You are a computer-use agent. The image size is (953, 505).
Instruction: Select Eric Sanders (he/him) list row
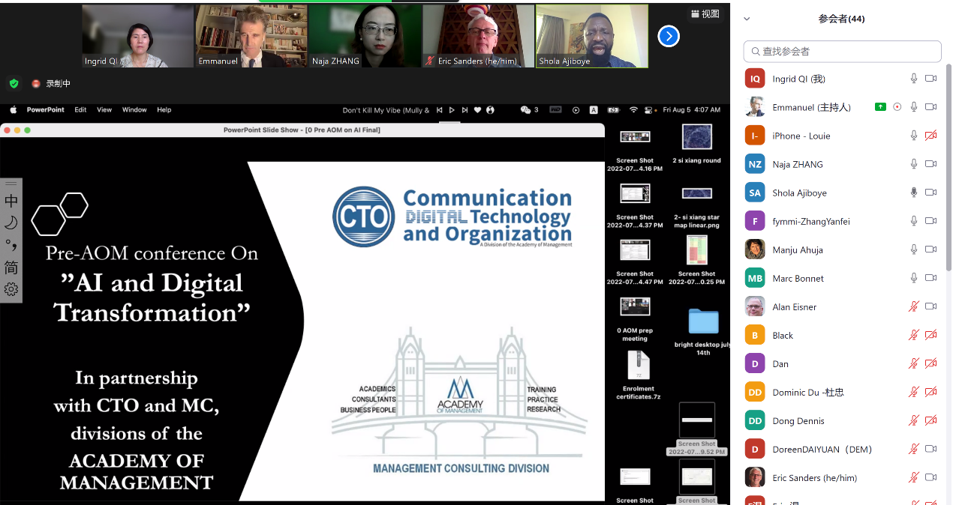pos(842,477)
